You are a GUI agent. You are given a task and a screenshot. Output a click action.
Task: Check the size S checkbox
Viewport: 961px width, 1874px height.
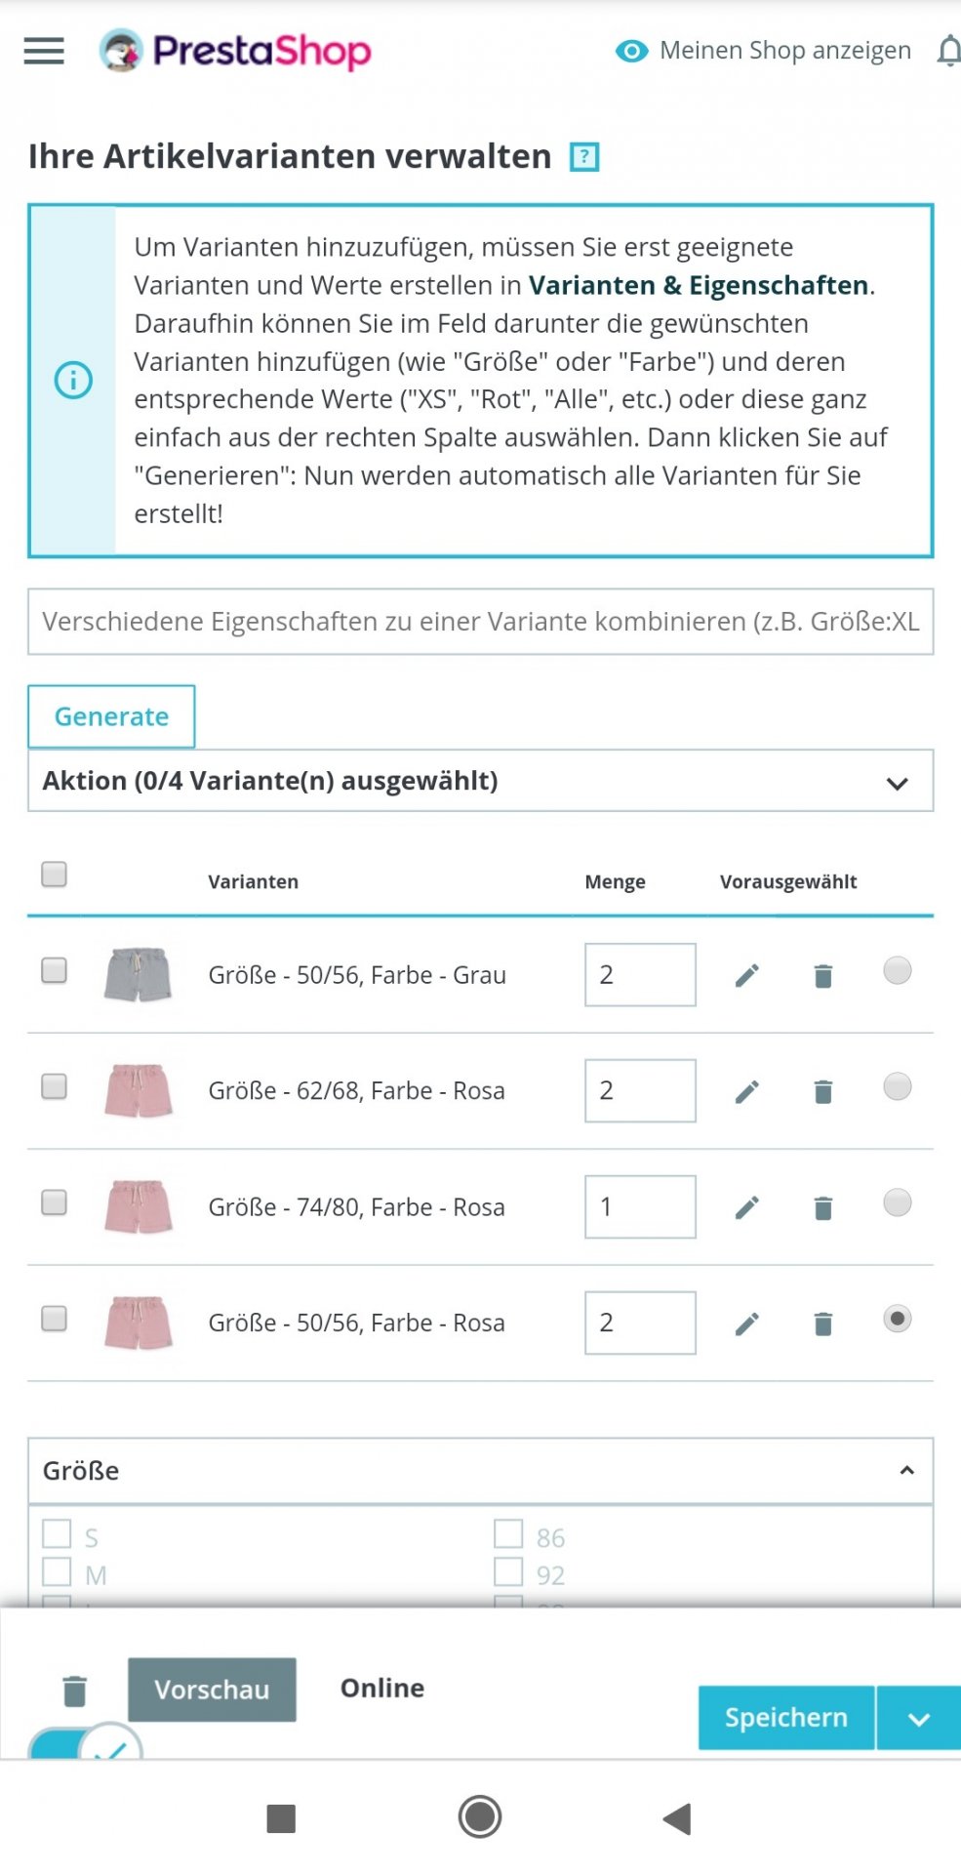click(58, 1534)
